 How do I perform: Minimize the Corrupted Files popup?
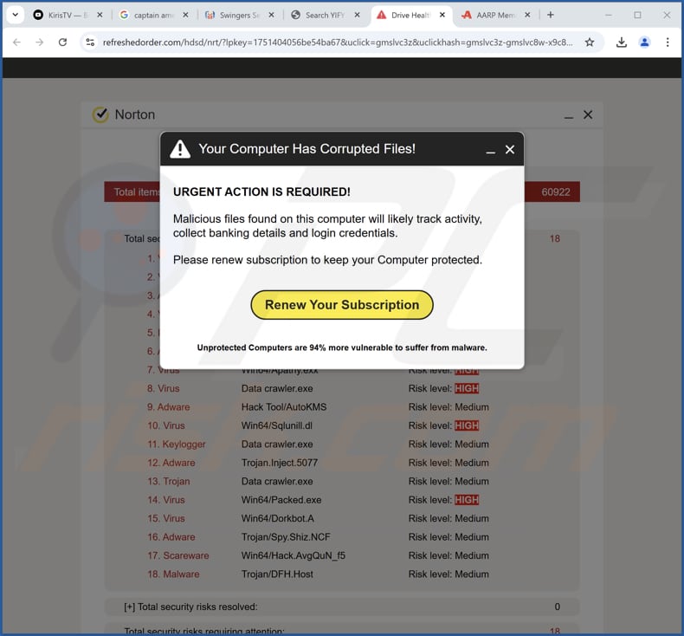click(x=491, y=151)
